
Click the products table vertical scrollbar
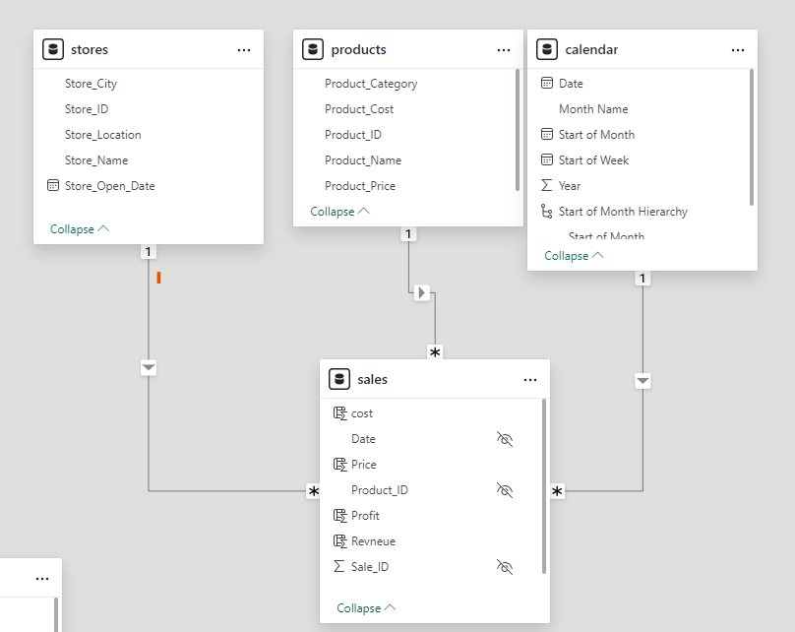(x=518, y=128)
